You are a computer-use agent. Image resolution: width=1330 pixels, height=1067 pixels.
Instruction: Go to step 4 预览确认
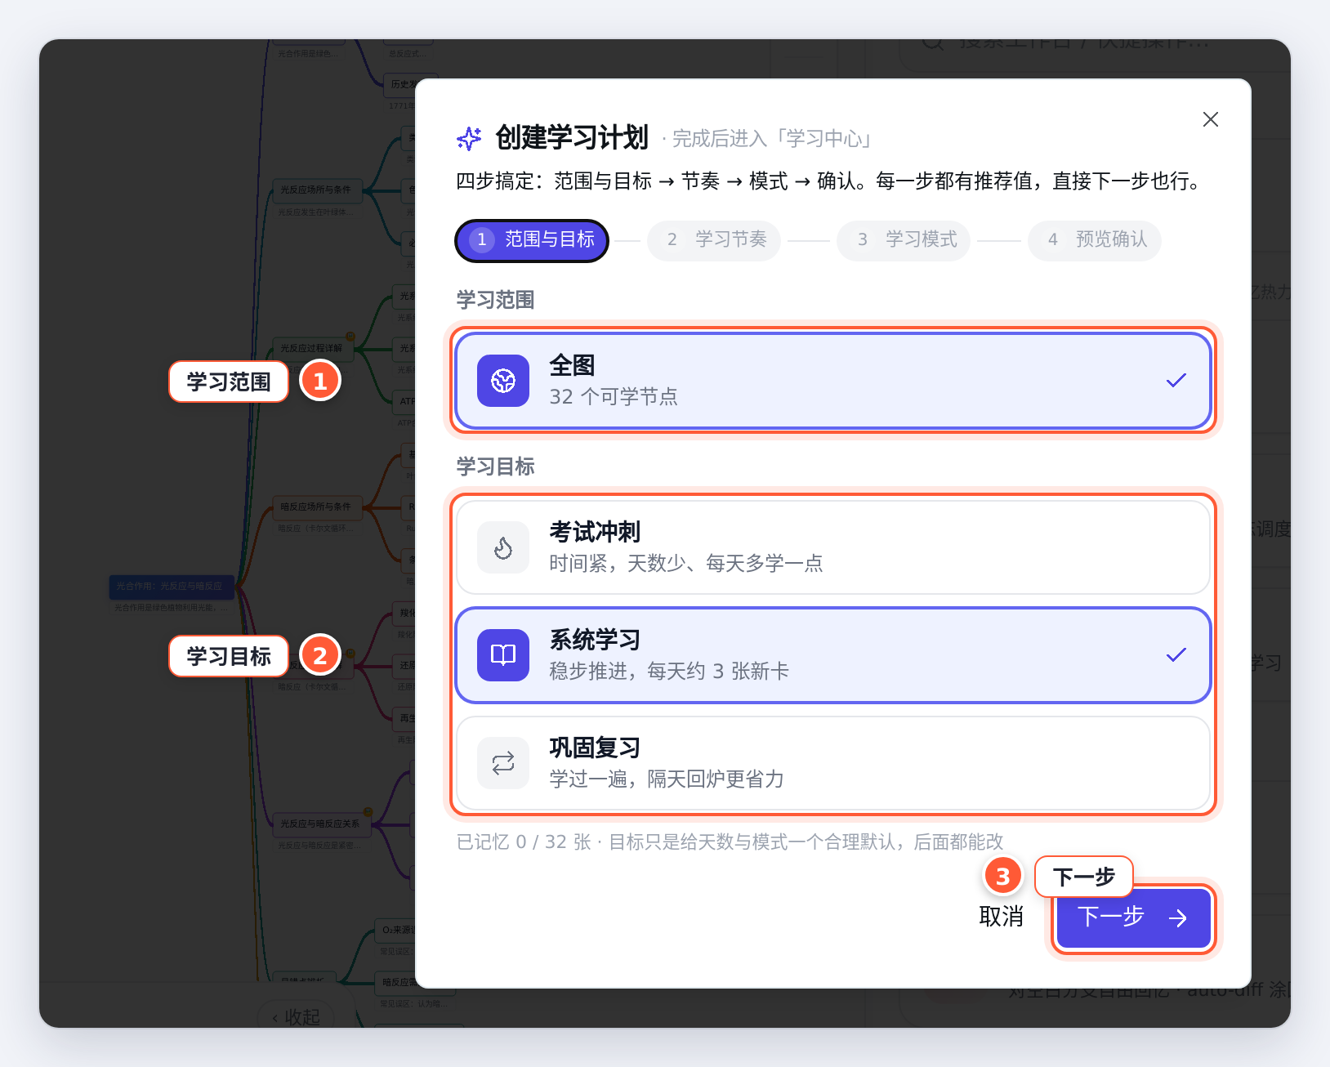1095,240
